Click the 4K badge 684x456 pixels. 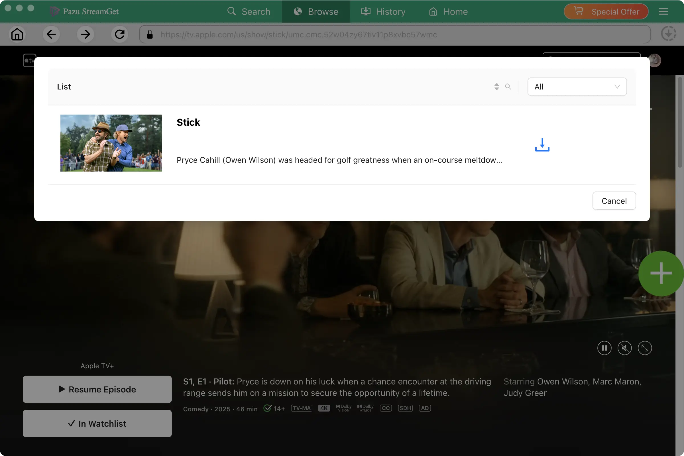[324, 408]
